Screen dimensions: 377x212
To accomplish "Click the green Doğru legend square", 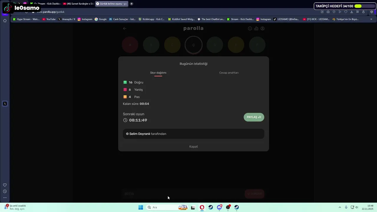I will click(x=125, y=82).
